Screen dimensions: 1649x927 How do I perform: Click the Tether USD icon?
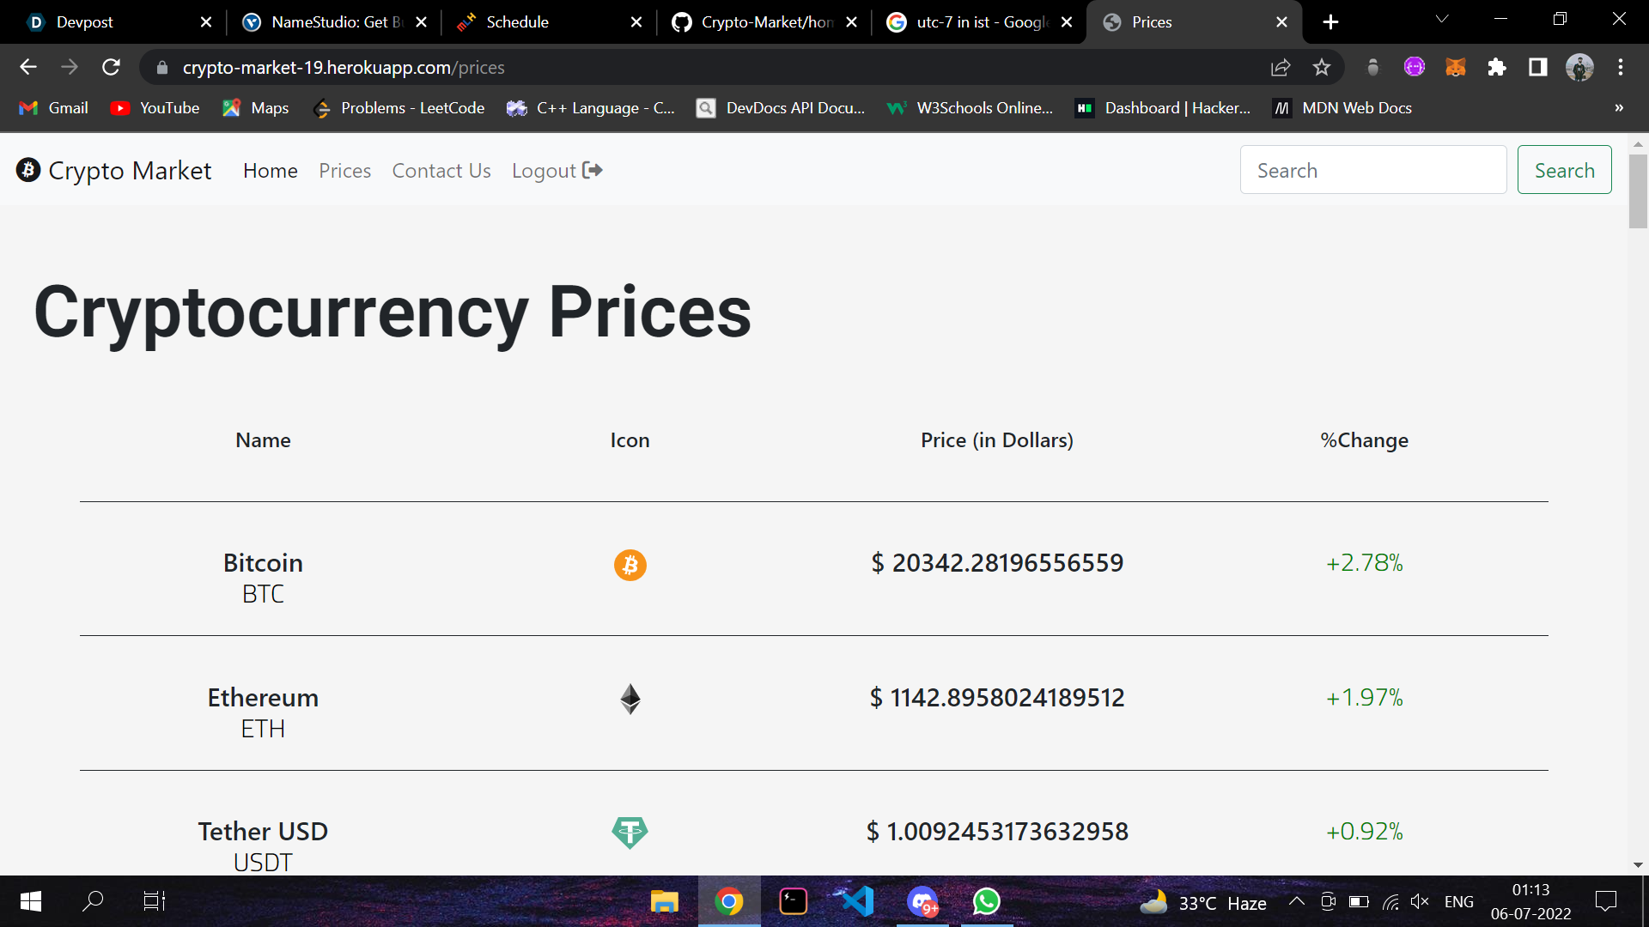click(630, 832)
